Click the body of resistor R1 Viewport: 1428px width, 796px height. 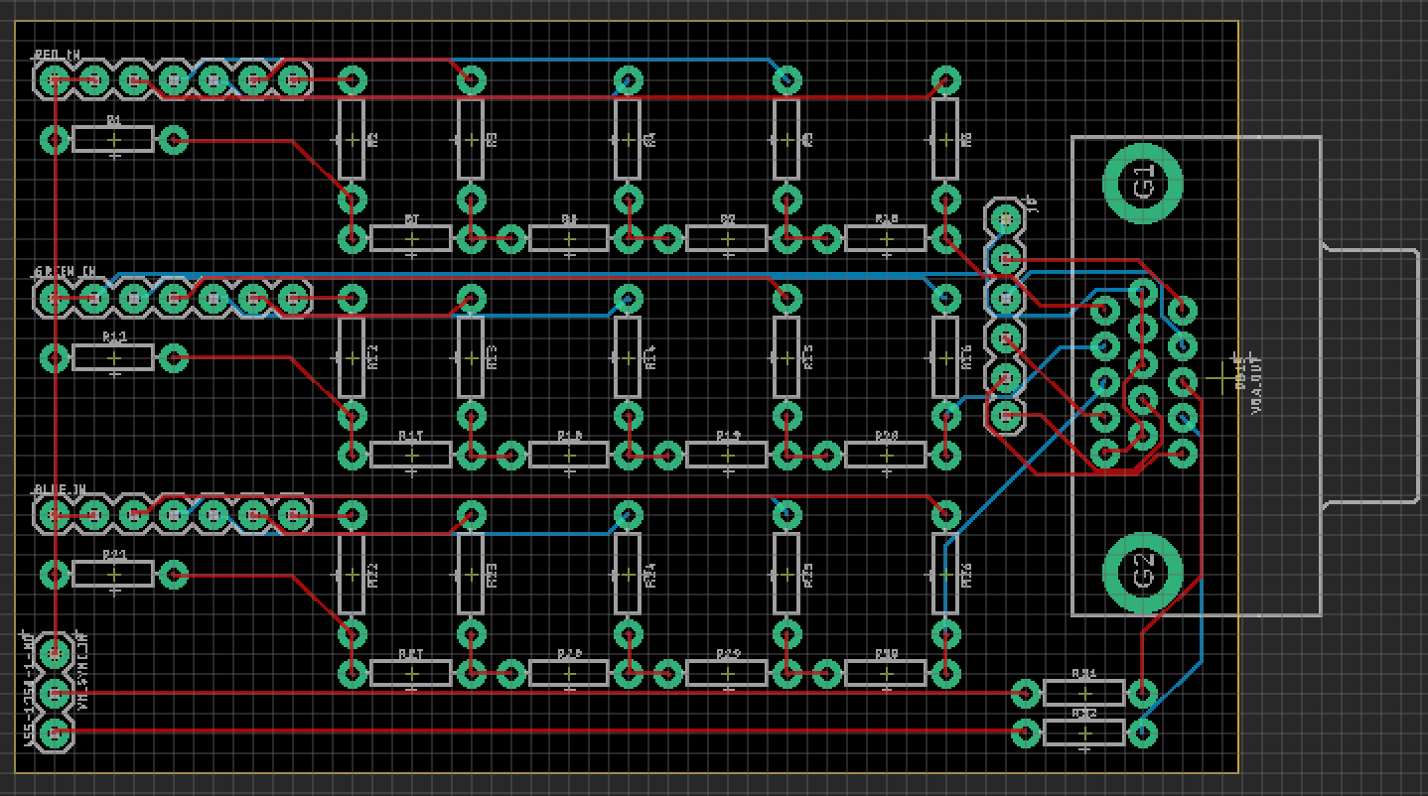point(113,139)
